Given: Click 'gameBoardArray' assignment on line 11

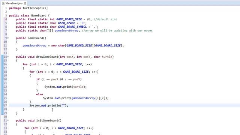Looking at the screenshot, I should 34,46.
